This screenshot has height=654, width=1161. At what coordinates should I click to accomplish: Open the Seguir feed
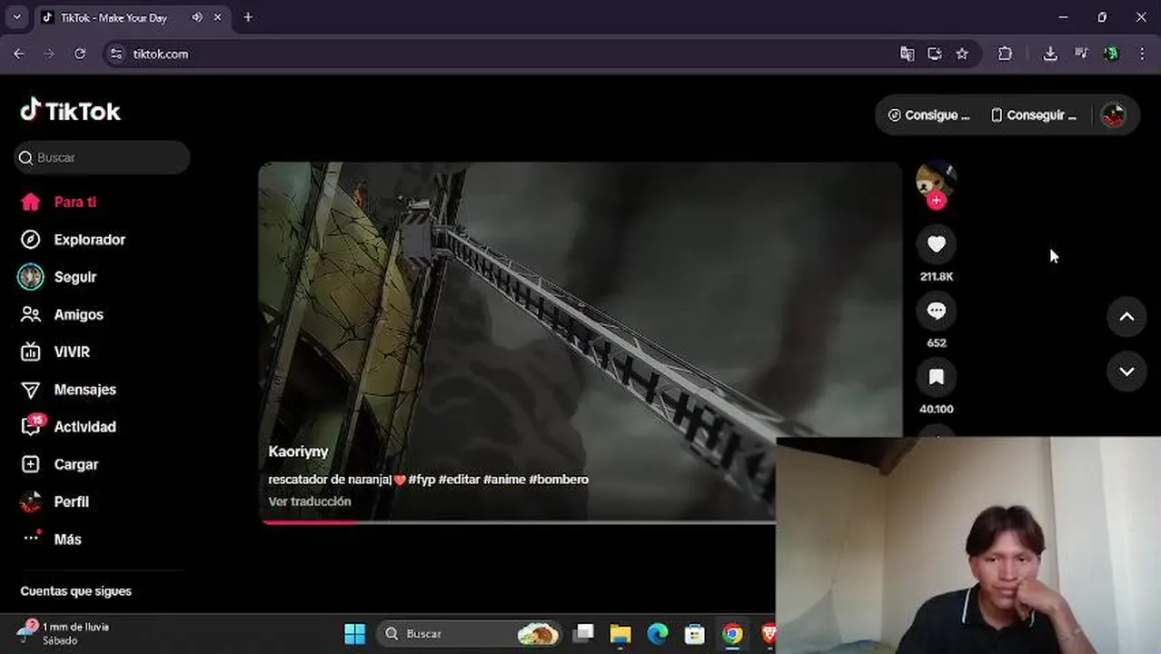58,277
